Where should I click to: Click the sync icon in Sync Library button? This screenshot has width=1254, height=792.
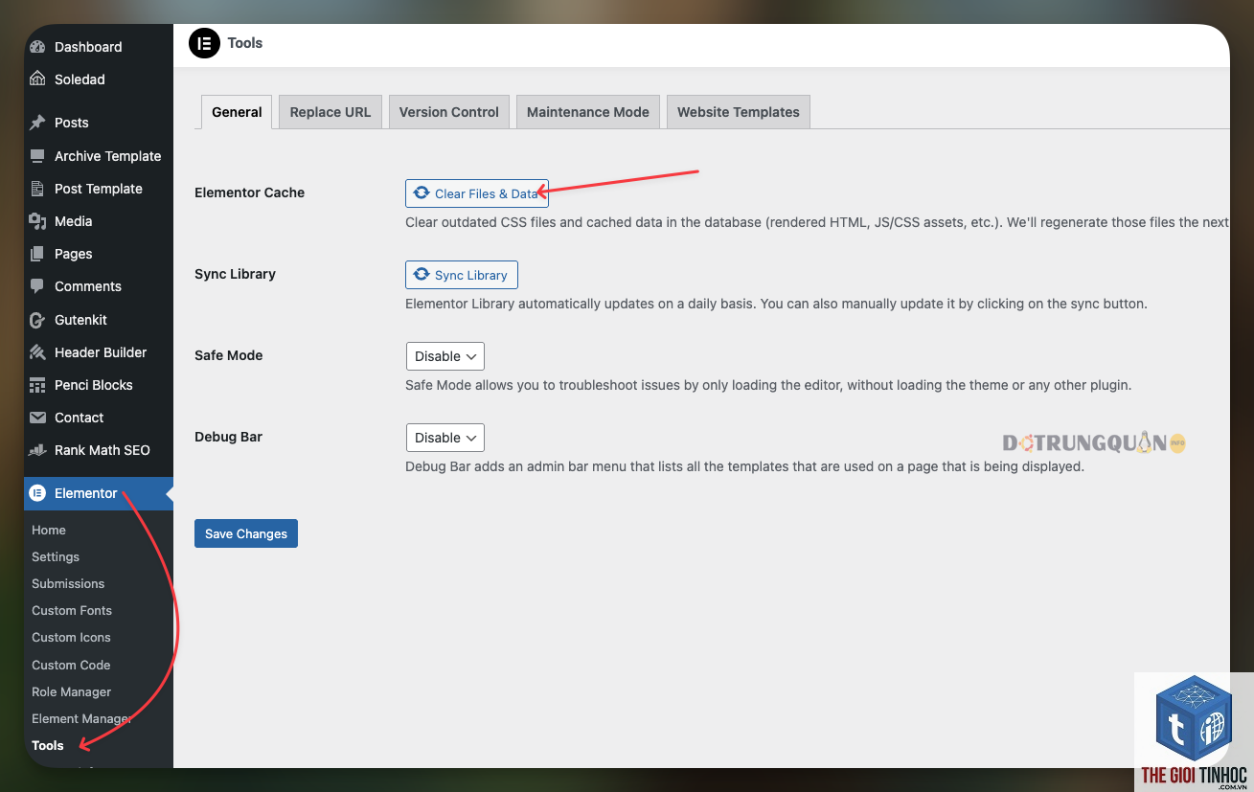click(x=422, y=275)
